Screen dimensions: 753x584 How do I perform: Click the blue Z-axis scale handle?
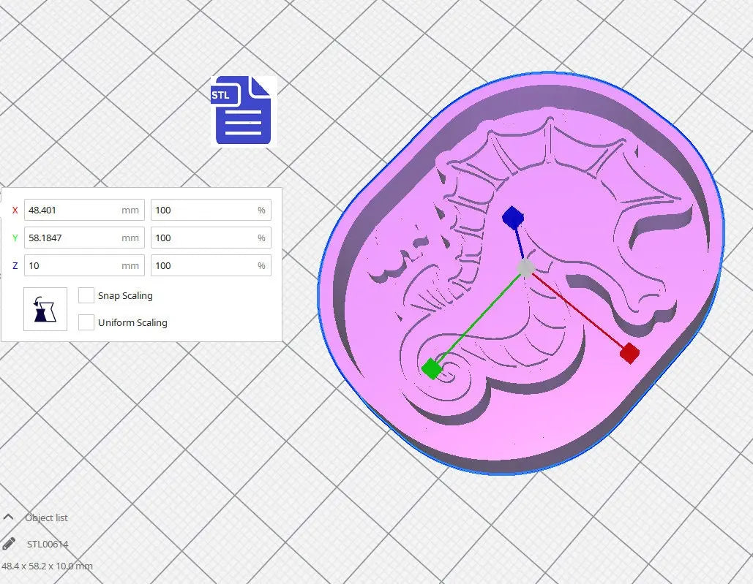[513, 217]
